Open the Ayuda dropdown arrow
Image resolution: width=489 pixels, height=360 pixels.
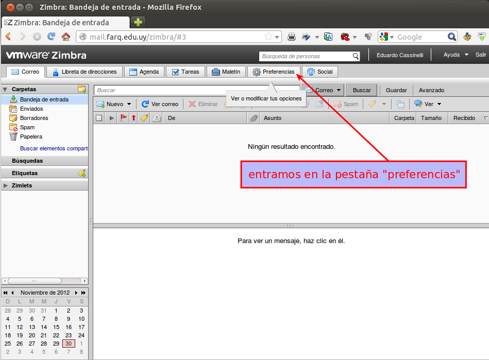pyautogui.click(x=466, y=55)
